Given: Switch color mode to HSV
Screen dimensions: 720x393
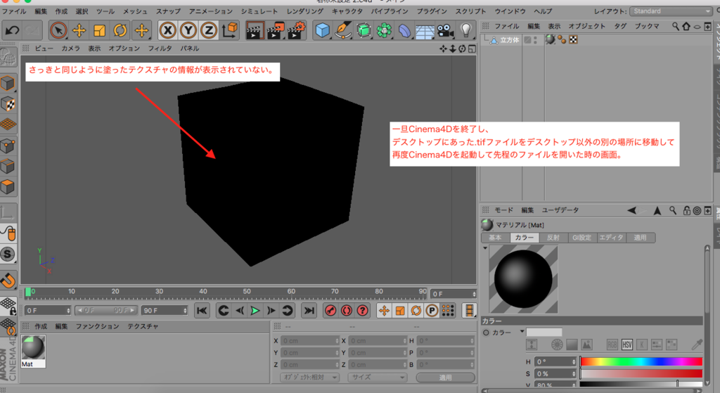Looking at the screenshot, I should tap(626, 344).
